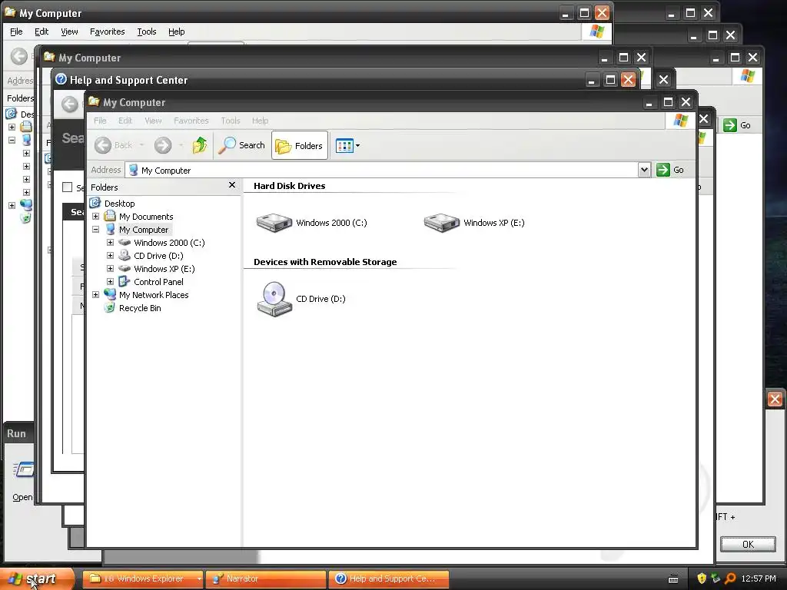Click the My Computer address field

click(x=381, y=170)
